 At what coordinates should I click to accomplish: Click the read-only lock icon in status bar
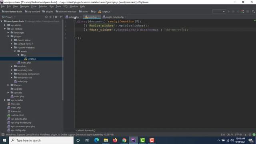[245, 135]
